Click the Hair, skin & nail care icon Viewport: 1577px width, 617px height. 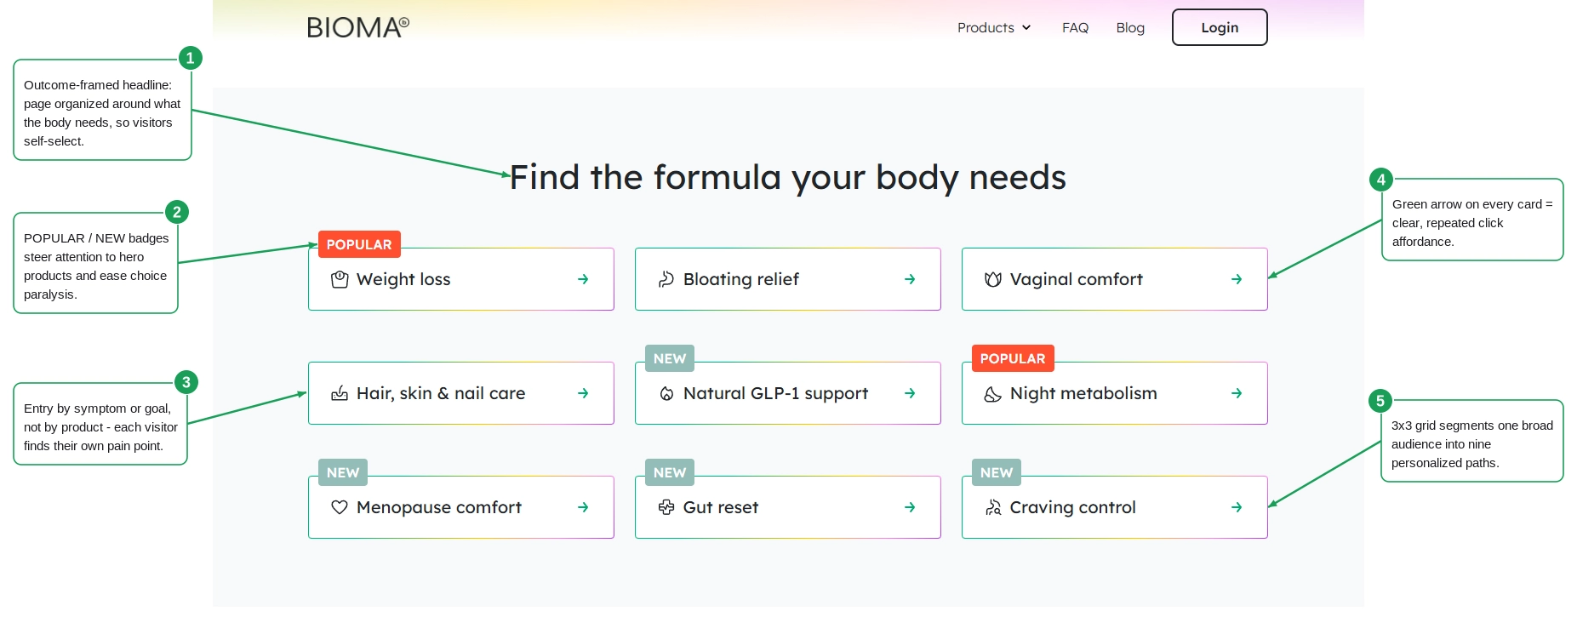(340, 393)
